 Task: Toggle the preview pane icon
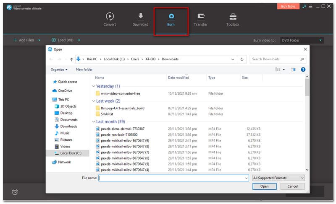click(x=293, y=70)
